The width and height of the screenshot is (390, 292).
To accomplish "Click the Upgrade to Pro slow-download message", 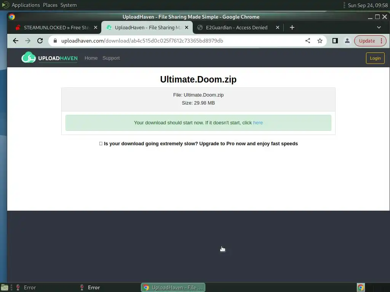I will 198,144.
